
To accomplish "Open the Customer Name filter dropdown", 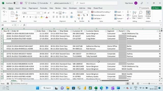I will (x=106, y=31).
